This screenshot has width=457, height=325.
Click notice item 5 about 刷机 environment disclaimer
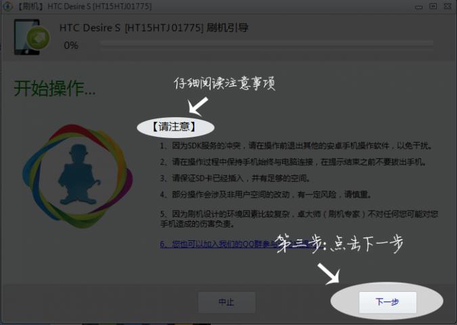pos(299,219)
